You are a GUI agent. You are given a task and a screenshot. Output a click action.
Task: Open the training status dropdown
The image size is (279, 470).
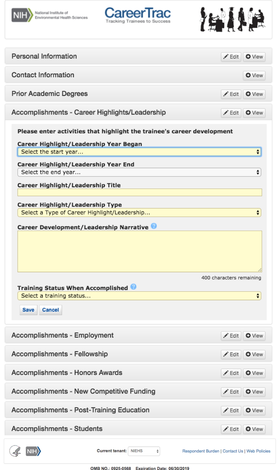click(139, 296)
